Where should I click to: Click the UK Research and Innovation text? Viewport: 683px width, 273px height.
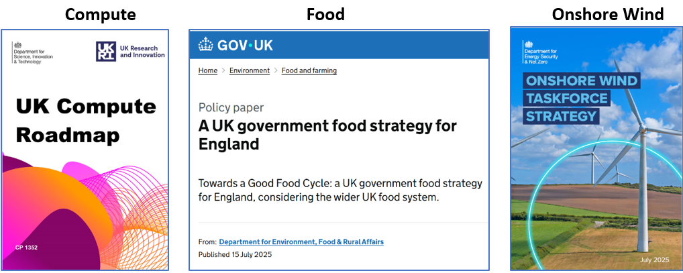(x=142, y=52)
